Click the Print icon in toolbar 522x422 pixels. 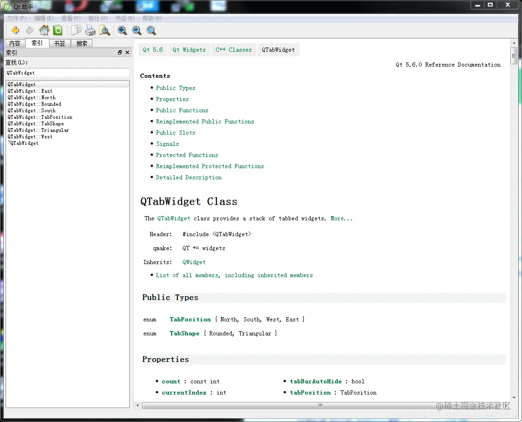90,31
